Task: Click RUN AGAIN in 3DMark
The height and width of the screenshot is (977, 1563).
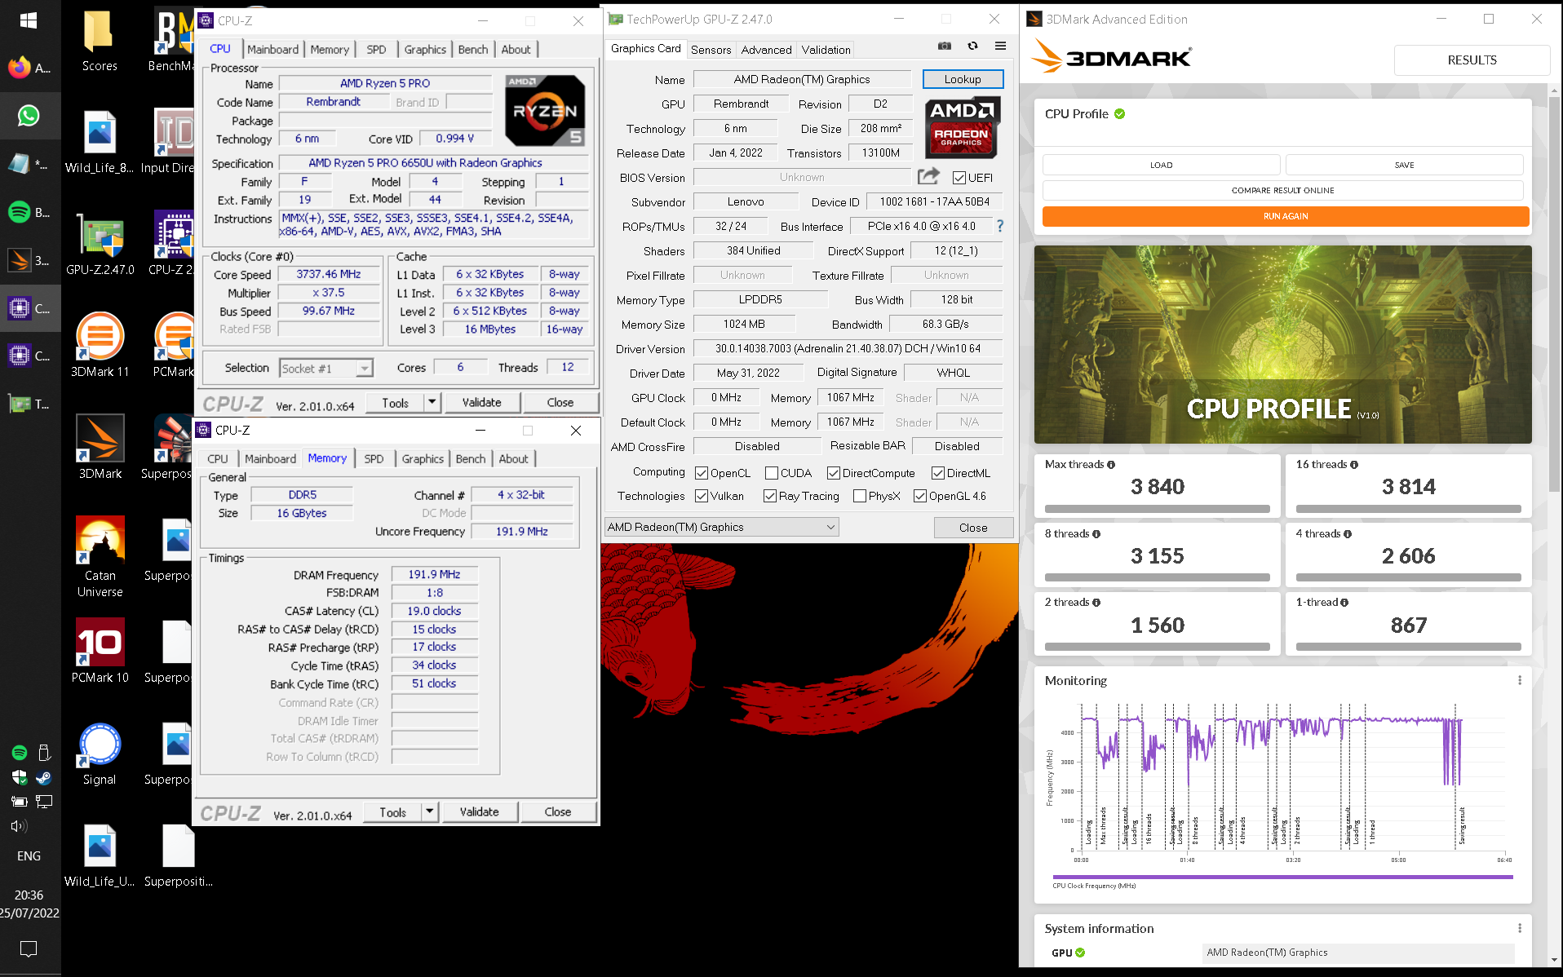Action: coord(1286,216)
